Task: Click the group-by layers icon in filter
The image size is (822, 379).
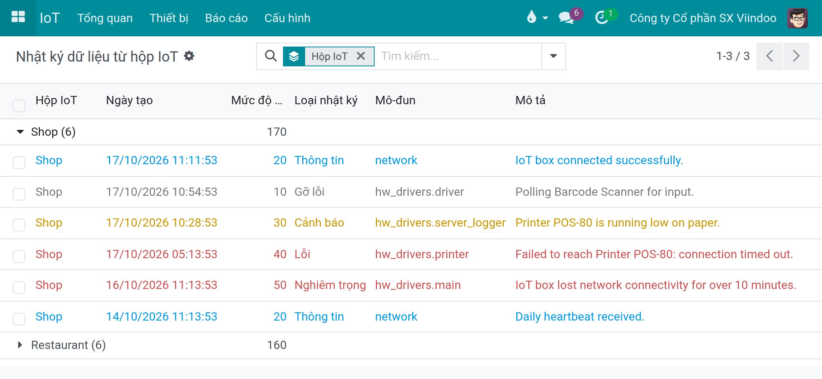Action: [294, 56]
